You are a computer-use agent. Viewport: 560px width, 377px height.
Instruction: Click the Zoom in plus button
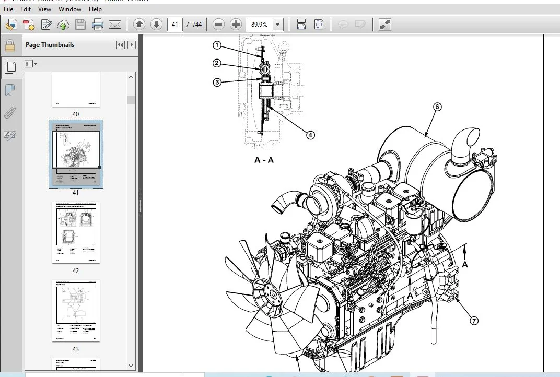pos(236,24)
